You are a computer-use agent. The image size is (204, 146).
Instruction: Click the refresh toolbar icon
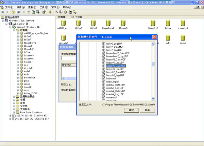(x=33, y=12)
